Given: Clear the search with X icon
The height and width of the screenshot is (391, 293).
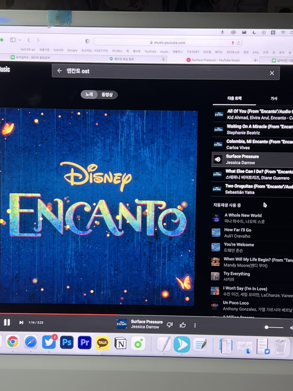Looking at the screenshot, I should point(272,73).
